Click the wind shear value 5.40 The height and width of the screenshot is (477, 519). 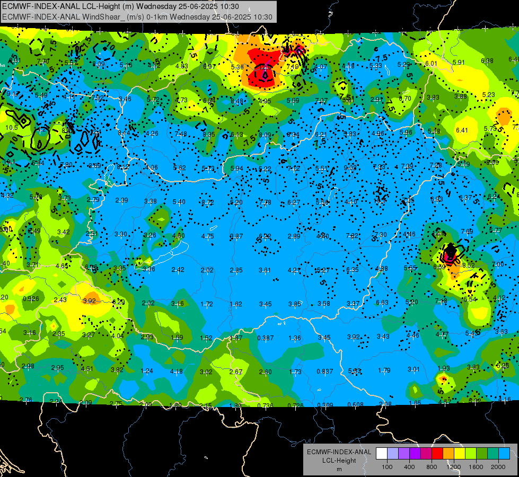[179, 202]
